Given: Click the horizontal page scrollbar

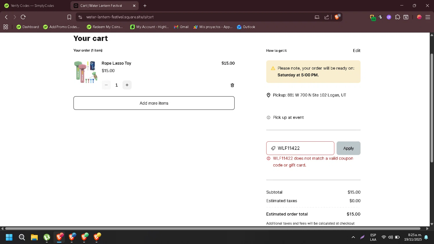Looking at the screenshot, I should pyautogui.click(x=213, y=228).
